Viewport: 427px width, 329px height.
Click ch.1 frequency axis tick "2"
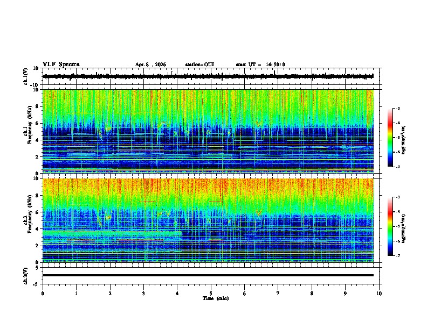pyautogui.click(x=37, y=156)
